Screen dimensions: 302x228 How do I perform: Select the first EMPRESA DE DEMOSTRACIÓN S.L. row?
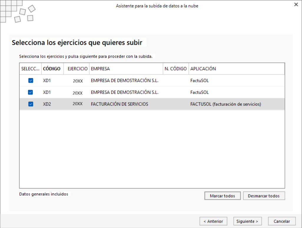(x=152, y=80)
